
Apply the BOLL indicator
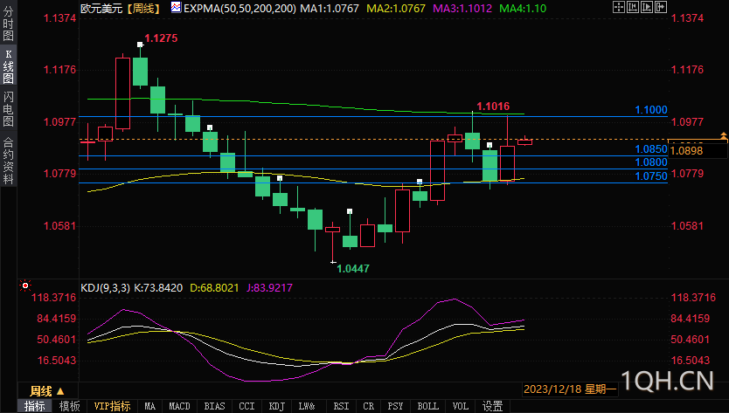pos(428,406)
